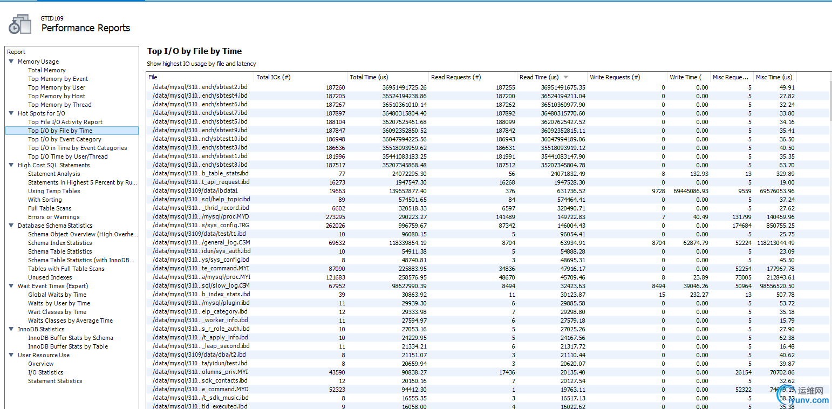
Task: Sort by Total IOs (#) column
Action: (301, 77)
